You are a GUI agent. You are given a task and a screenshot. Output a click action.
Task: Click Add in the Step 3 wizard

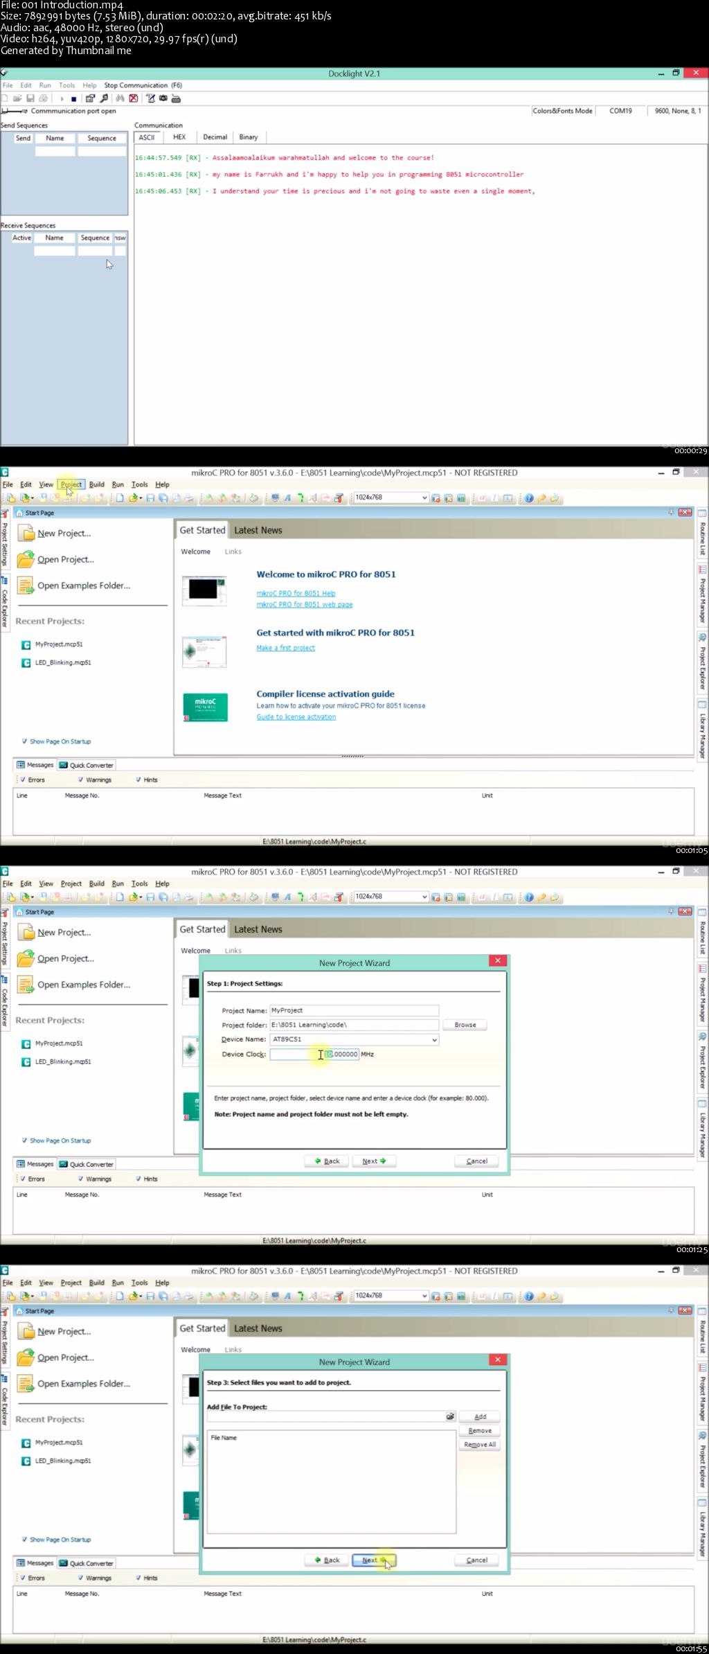(480, 1416)
